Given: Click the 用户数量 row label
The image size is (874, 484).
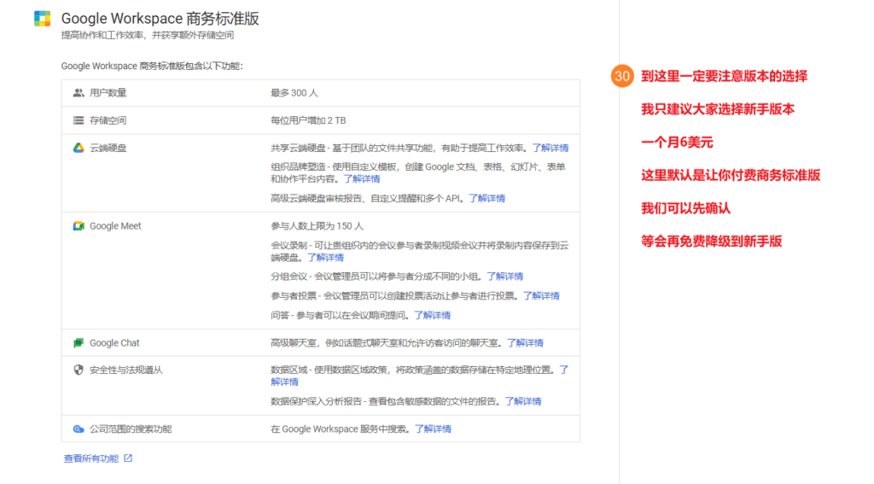Looking at the screenshot, I should point(108,92).
